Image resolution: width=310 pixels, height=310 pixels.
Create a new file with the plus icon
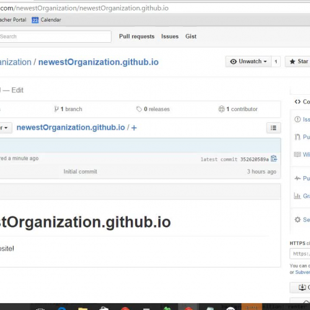pos(134,128)
